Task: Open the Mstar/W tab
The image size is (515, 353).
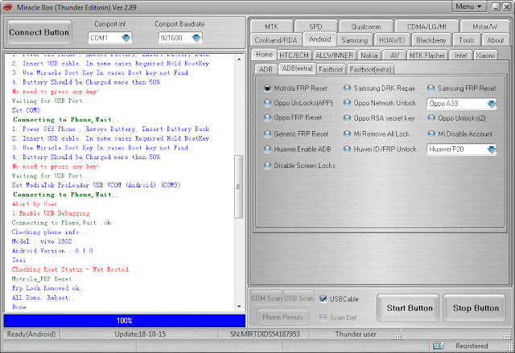Action: (484, 27)
